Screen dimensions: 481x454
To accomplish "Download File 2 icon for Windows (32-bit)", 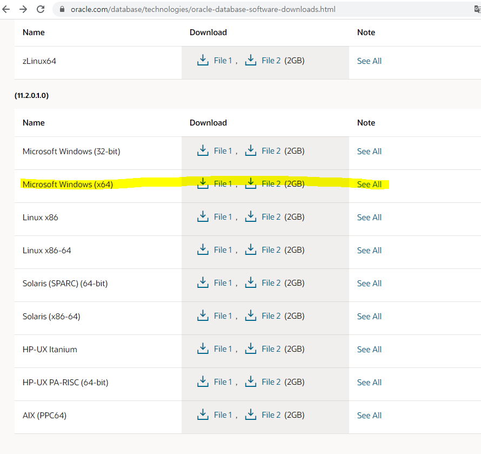I will (251, 150).
